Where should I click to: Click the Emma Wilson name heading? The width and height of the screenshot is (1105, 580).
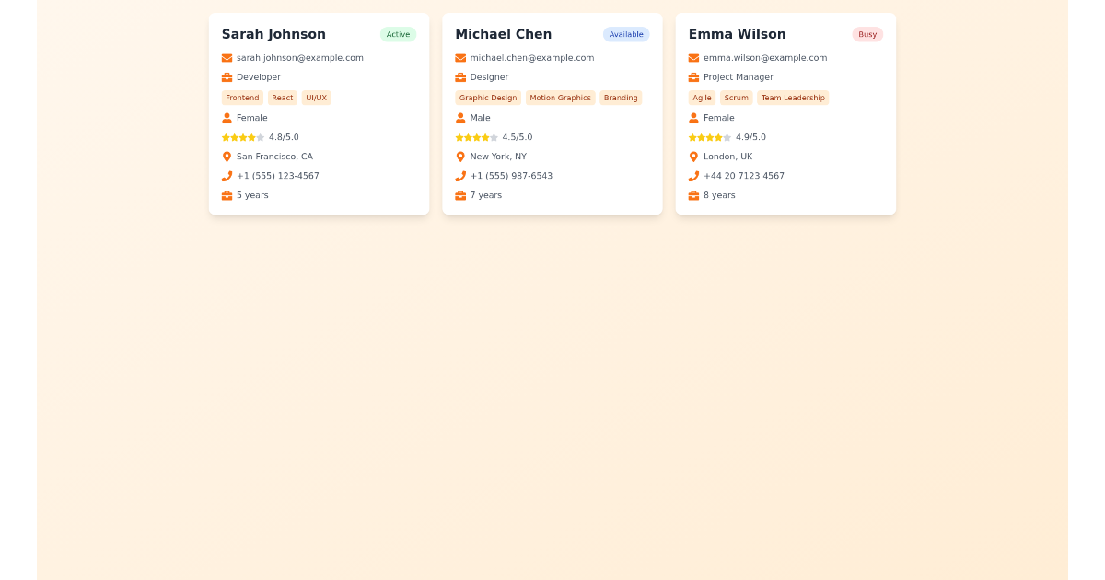738,34
